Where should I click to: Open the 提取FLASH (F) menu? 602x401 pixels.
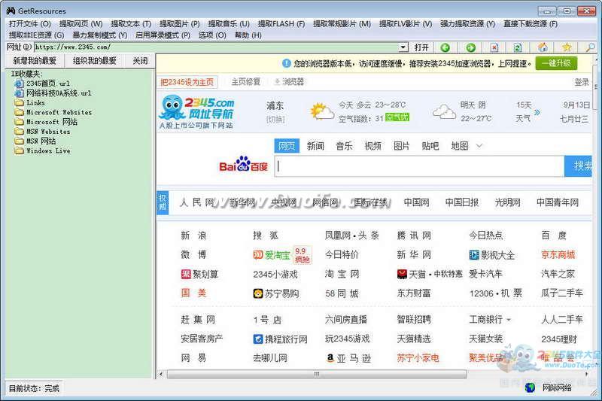tap(281, 24)
